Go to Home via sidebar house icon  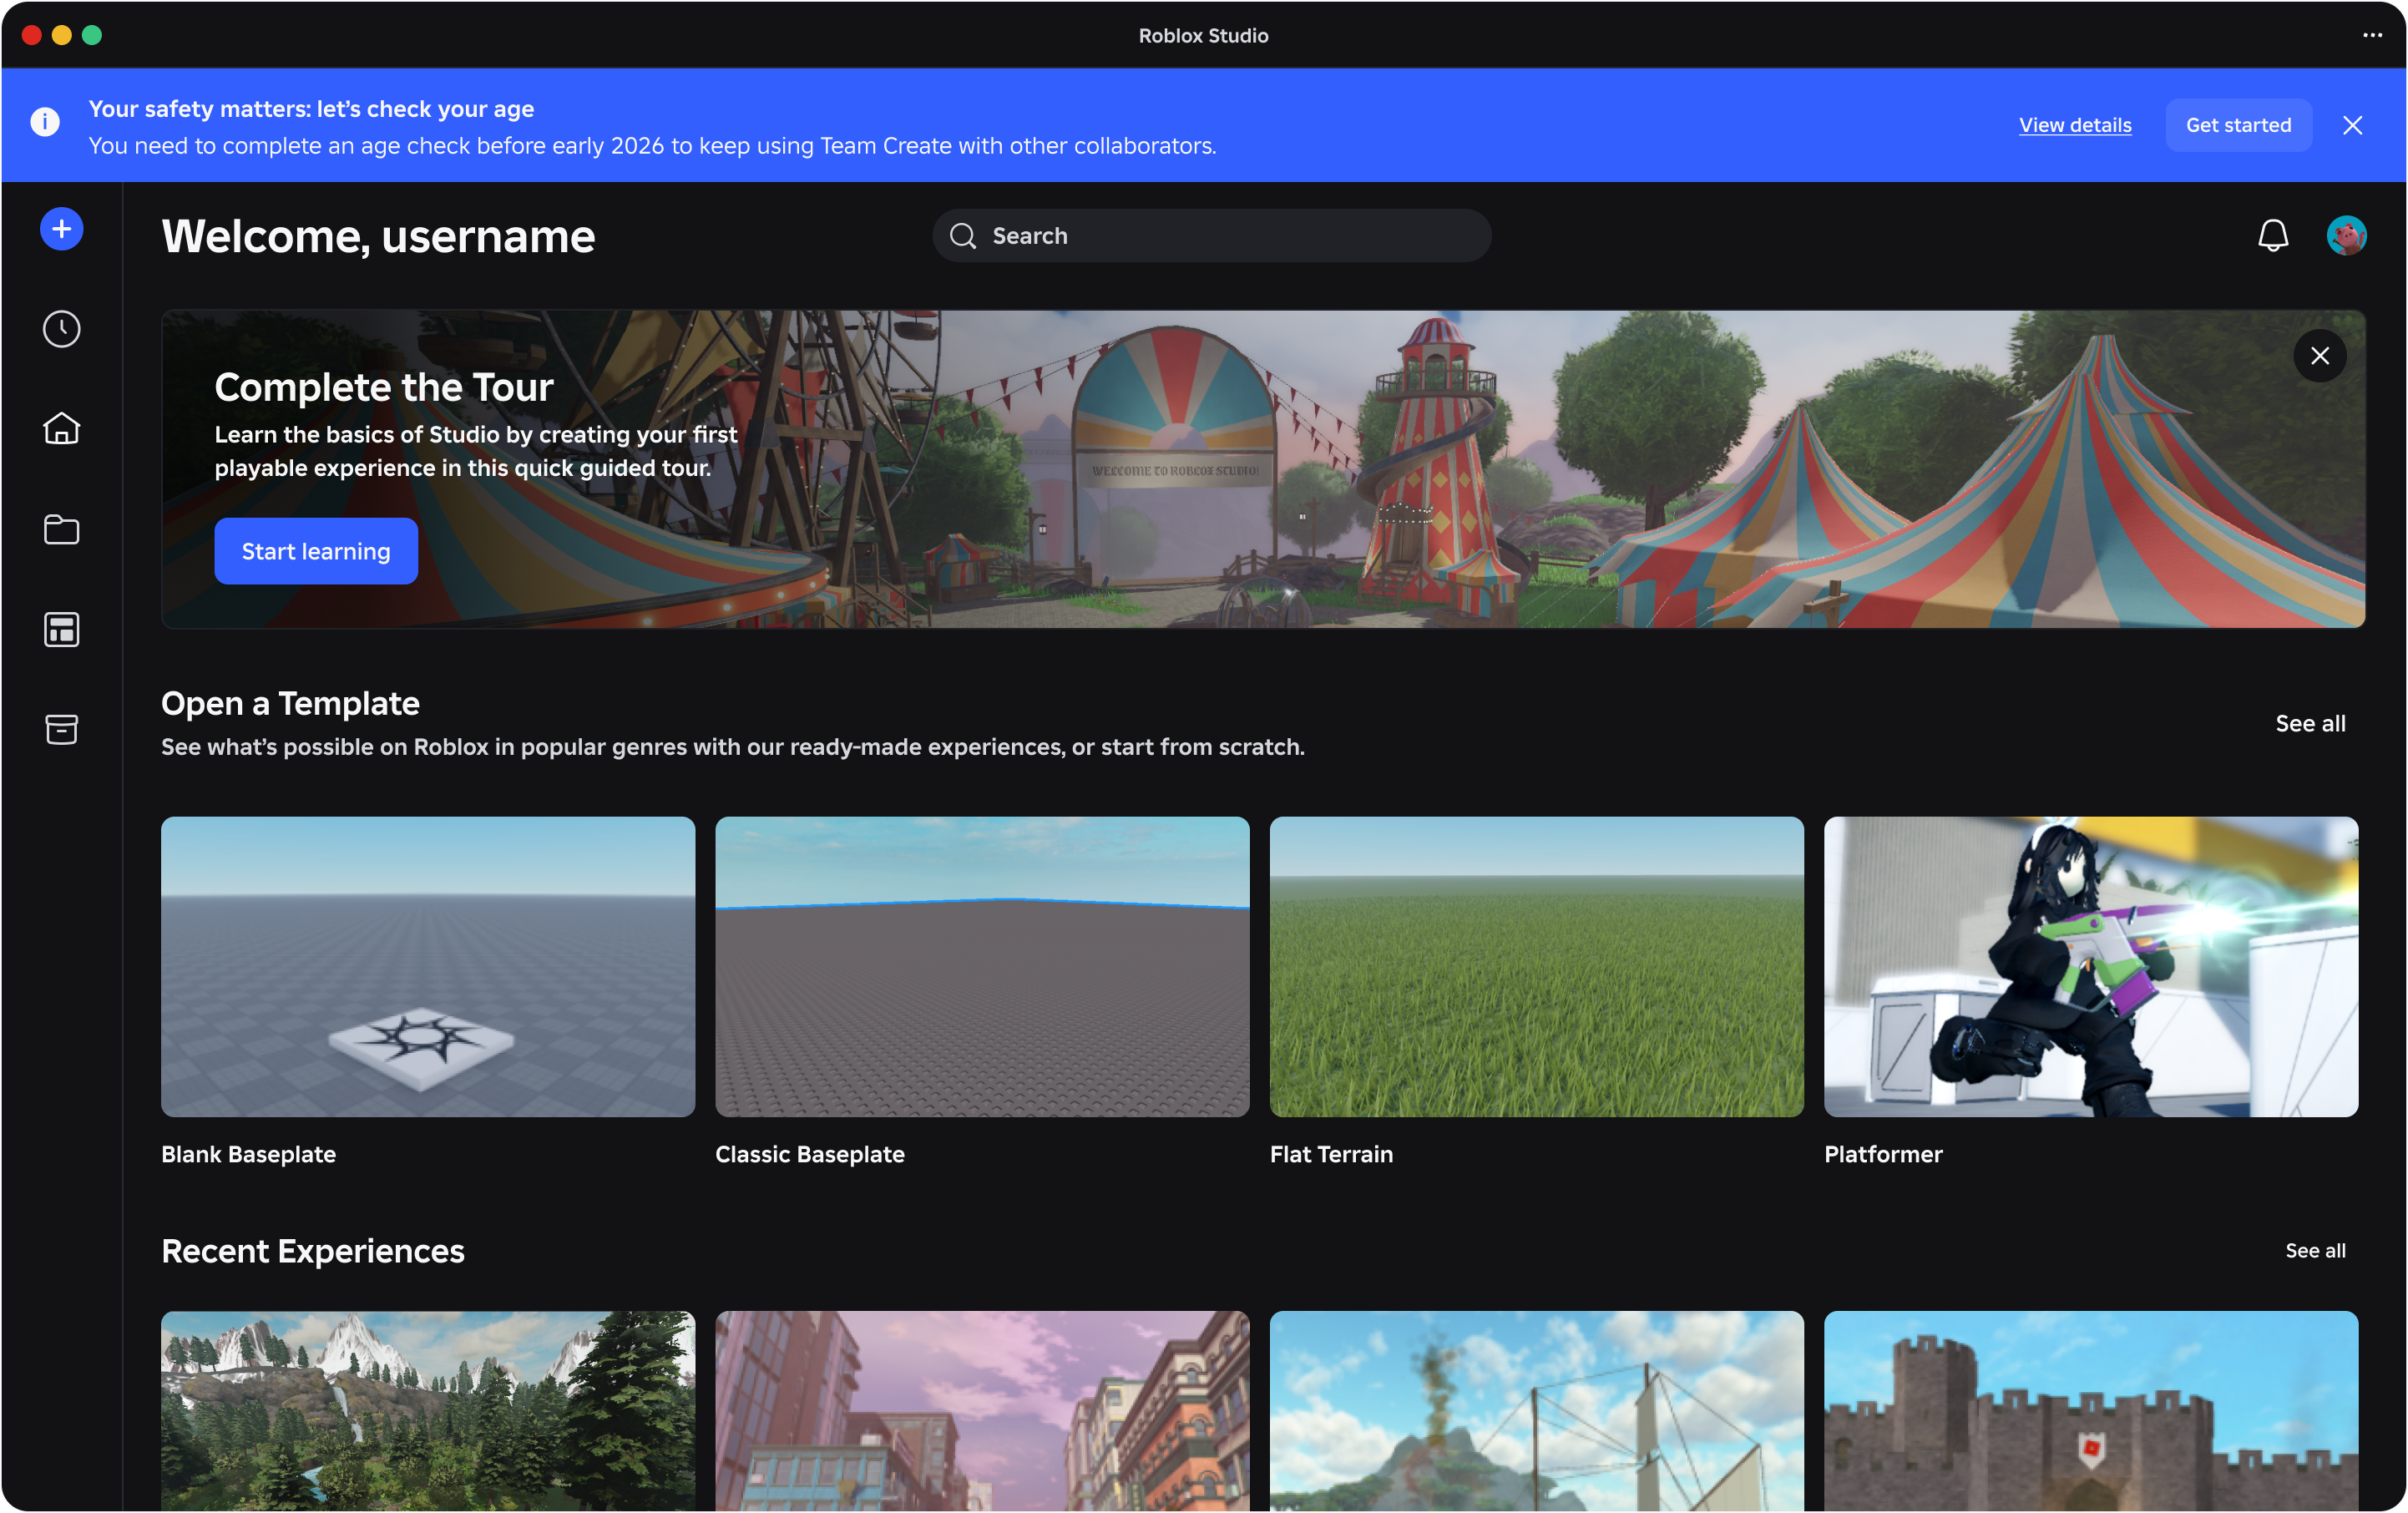(x=61, y=429)
